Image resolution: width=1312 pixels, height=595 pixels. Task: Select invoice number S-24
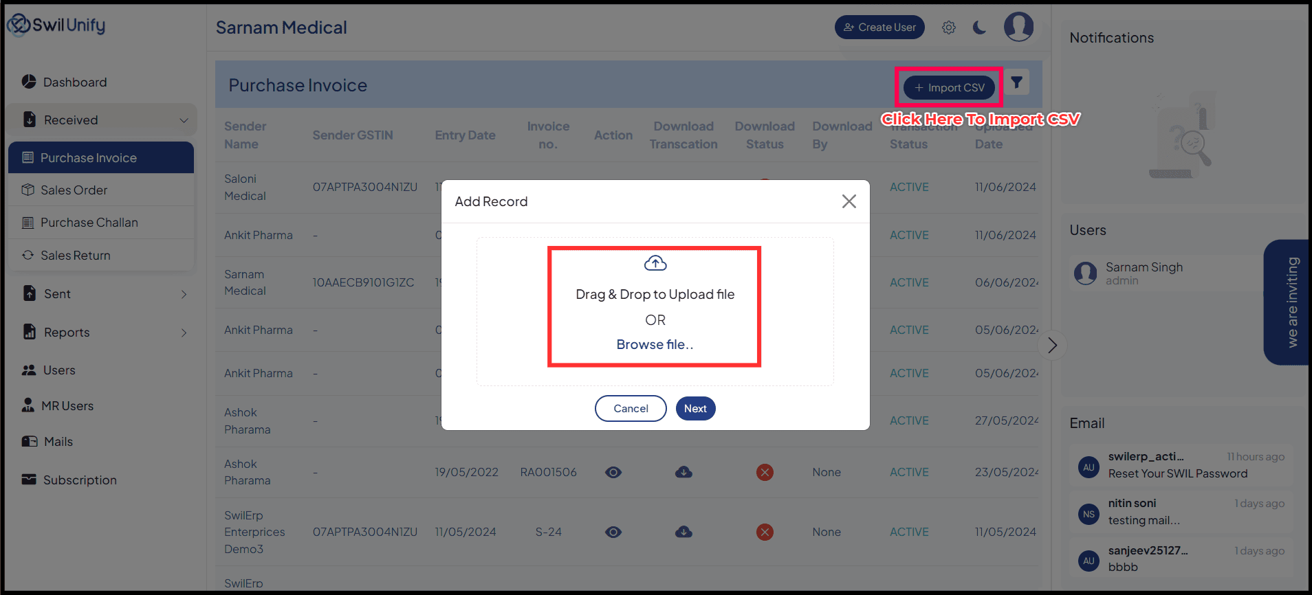pos(548,532)
